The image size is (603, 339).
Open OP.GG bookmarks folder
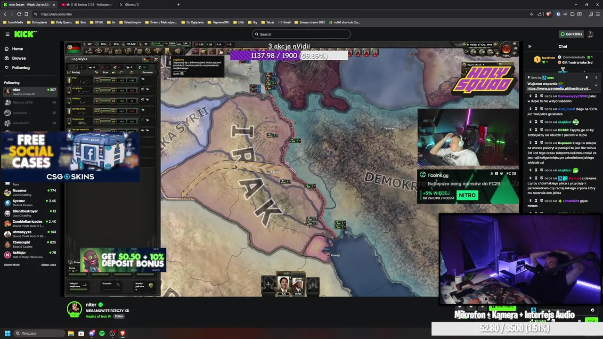[x=97, y=22]
